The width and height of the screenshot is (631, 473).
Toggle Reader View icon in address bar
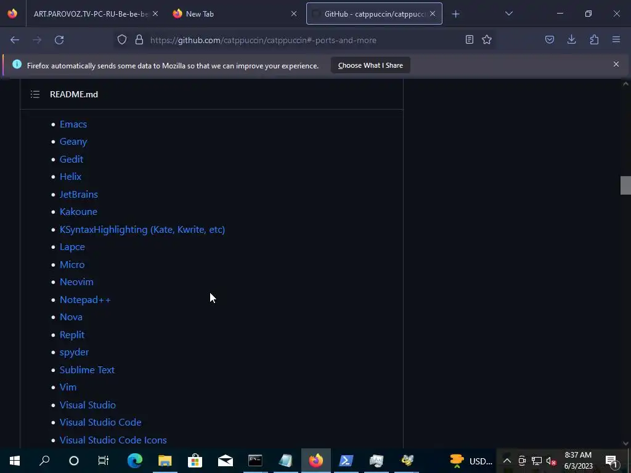[469, 39]
